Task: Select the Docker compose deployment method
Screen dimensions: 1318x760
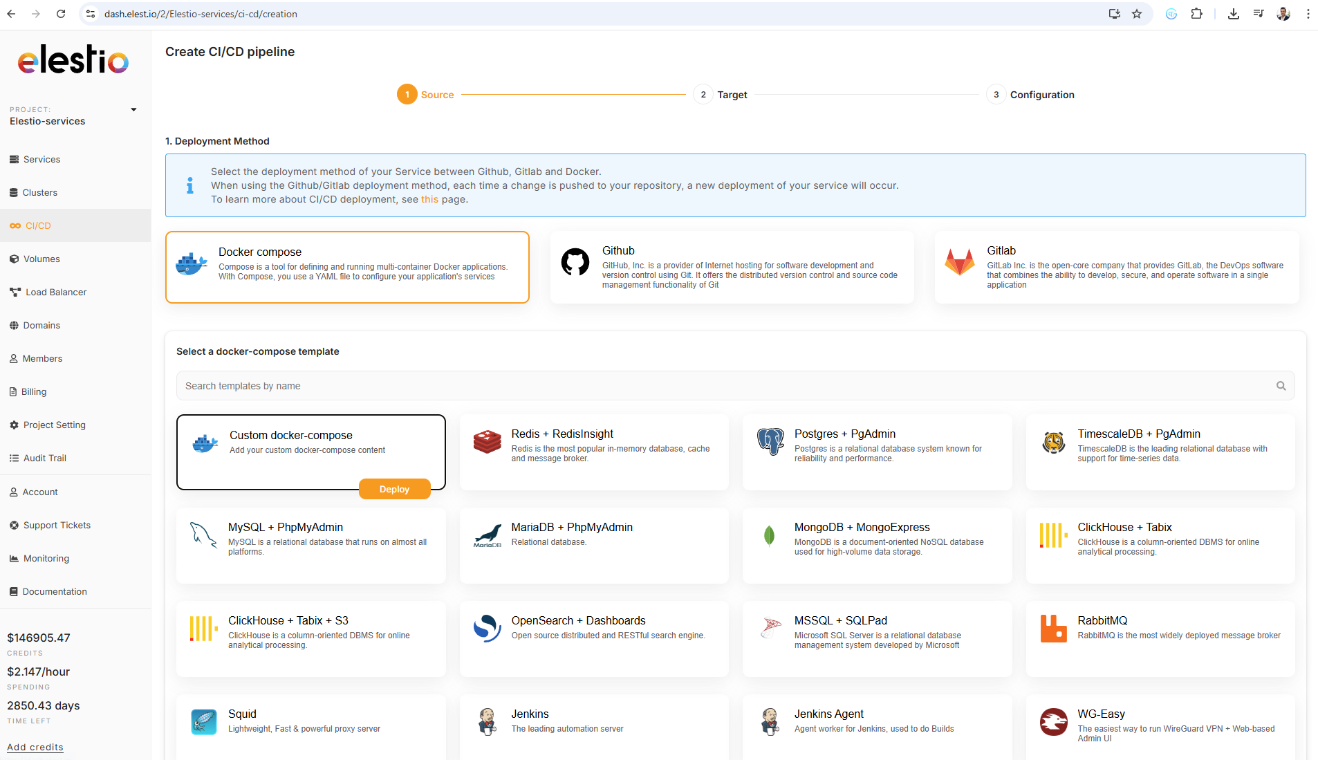Action: [347, 267]
